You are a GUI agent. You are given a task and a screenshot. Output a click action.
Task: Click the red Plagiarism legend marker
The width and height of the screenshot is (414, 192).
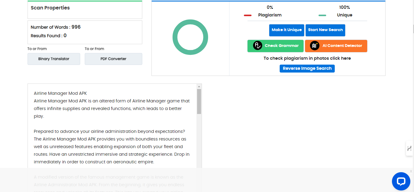coord(248,15)
